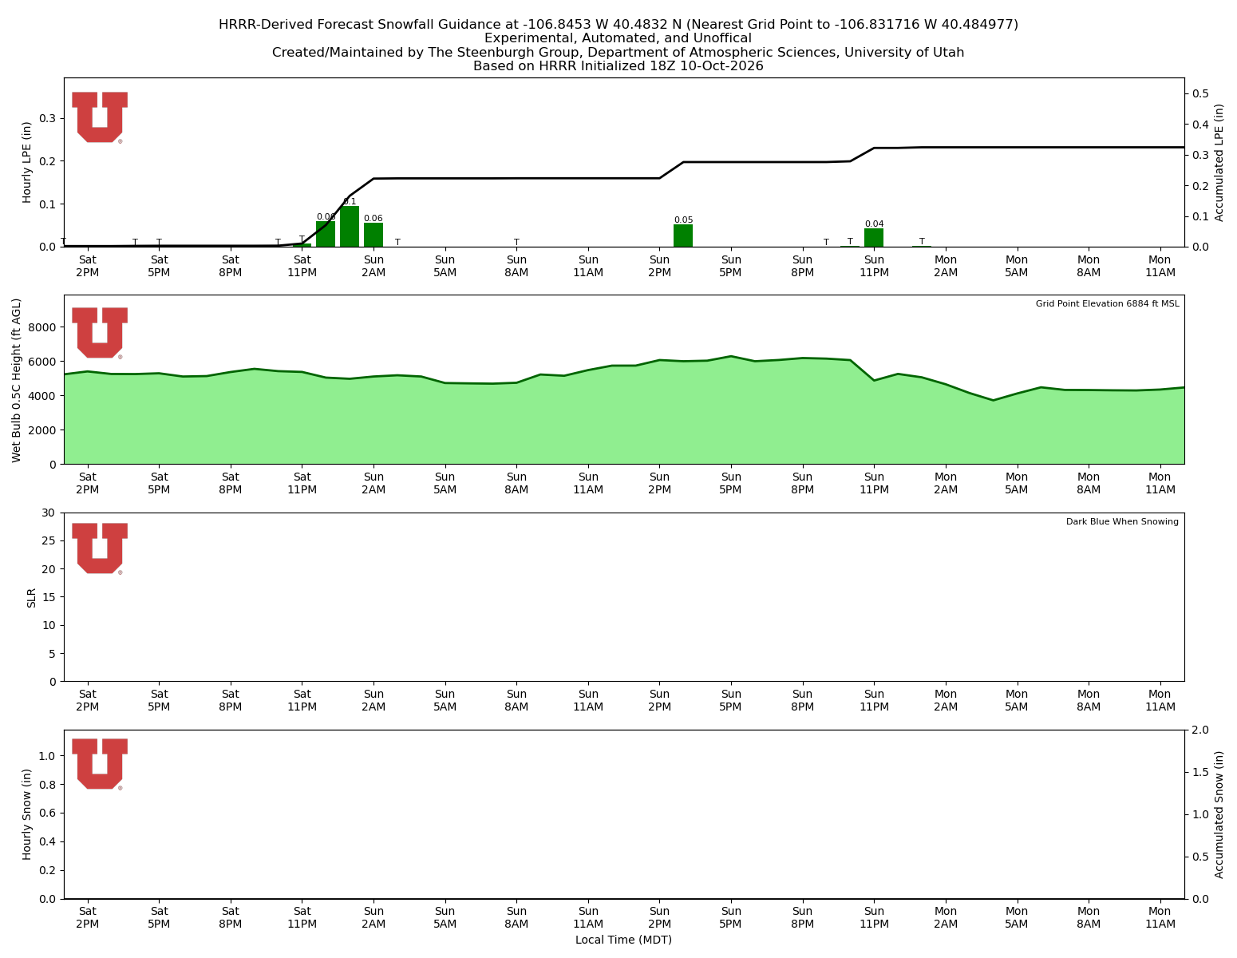Select the green bar labeled 0.05
The height and width of the screenshot is (958, 1237).
tap(683, 236)
